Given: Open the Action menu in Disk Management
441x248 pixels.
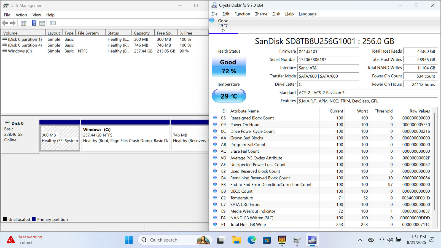Looking at the screenshot, I should coord(21,15).
